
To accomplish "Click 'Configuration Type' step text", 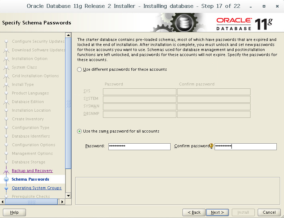I will 31,127.
